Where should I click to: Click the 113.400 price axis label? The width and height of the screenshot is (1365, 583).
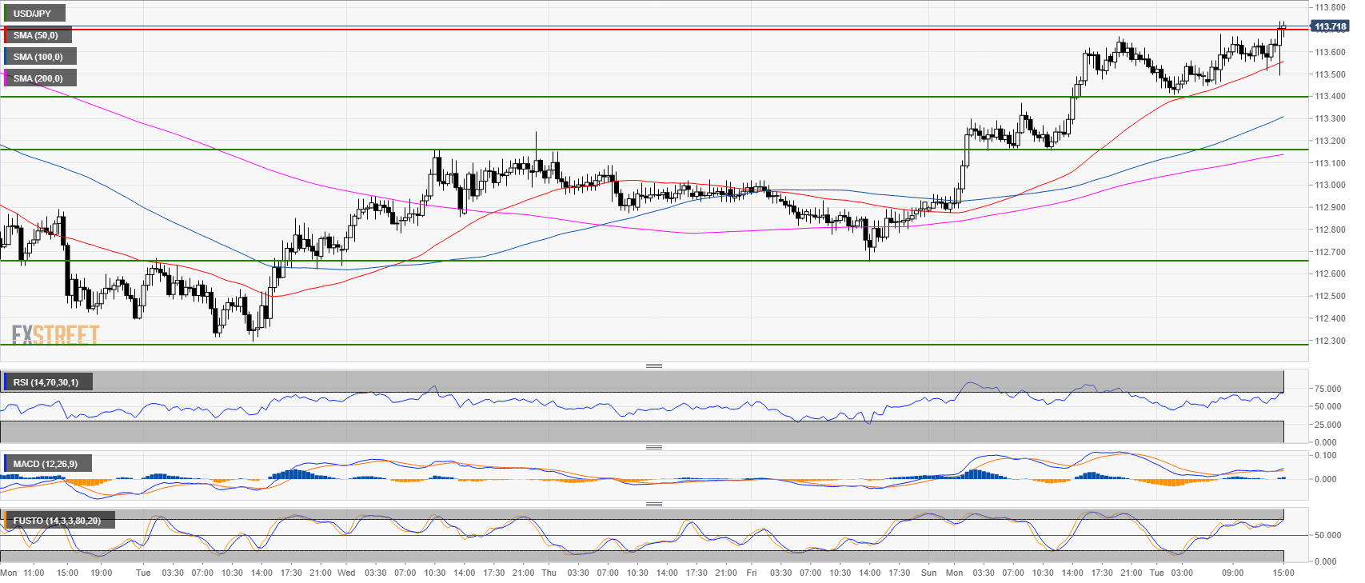(1330, 96)
